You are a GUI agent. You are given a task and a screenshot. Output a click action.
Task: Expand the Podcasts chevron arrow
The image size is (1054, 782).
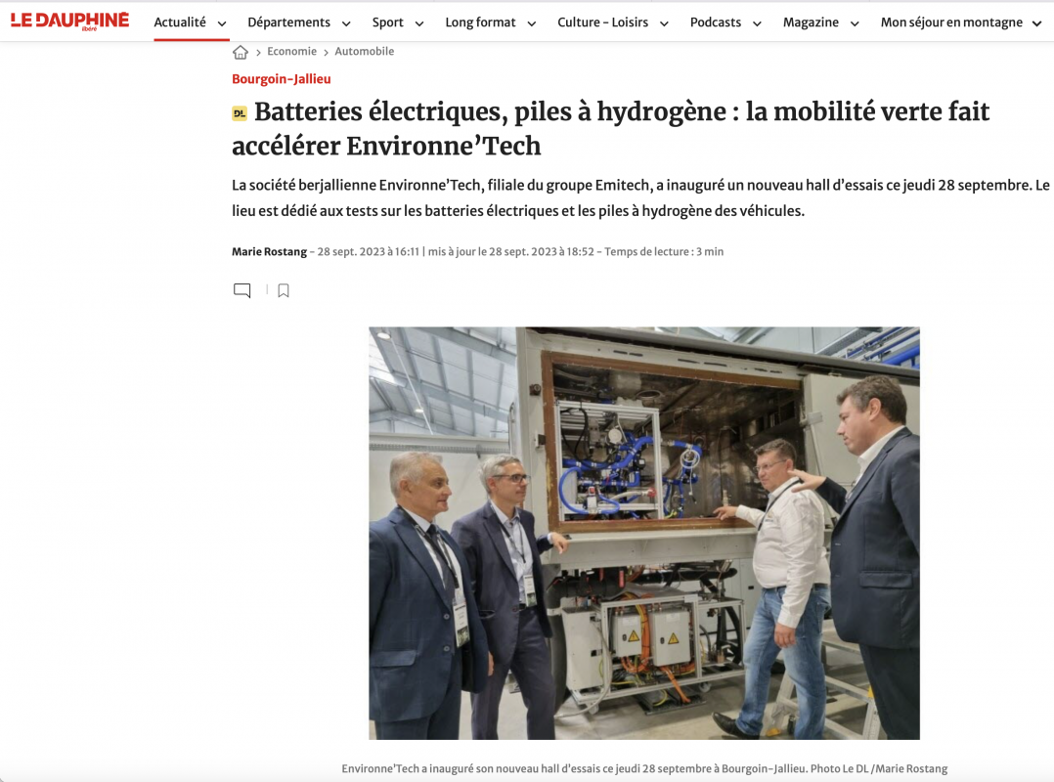[757, 23]
